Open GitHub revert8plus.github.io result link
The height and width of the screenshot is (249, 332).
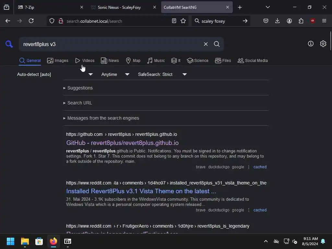(122, 143)
